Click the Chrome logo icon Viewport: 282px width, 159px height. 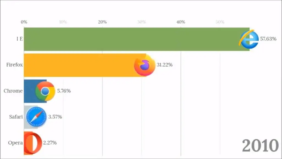[x=45, y=91]
